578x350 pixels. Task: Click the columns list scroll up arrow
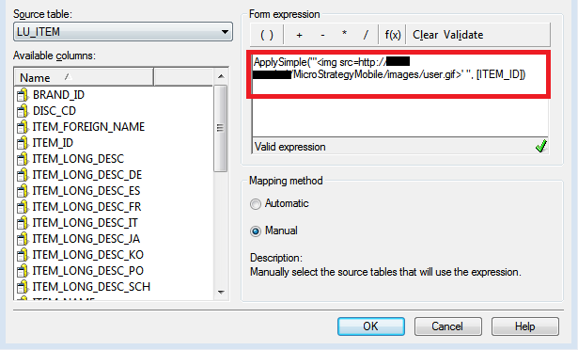(x=221, y=76)
